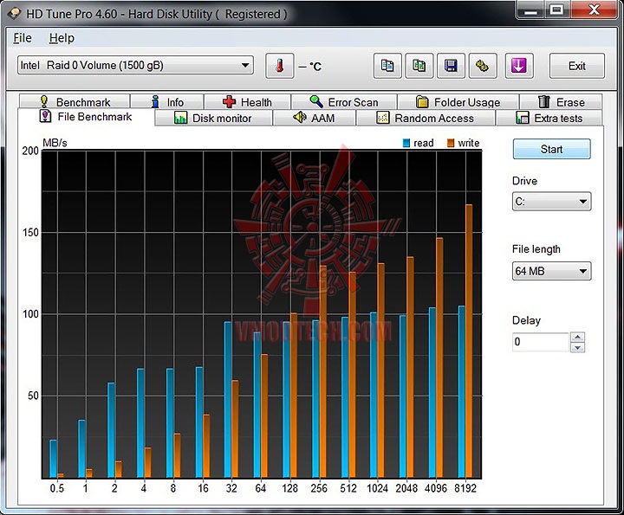
Task: Click the Error Scan magnifier icon
Action: point(316,101)
